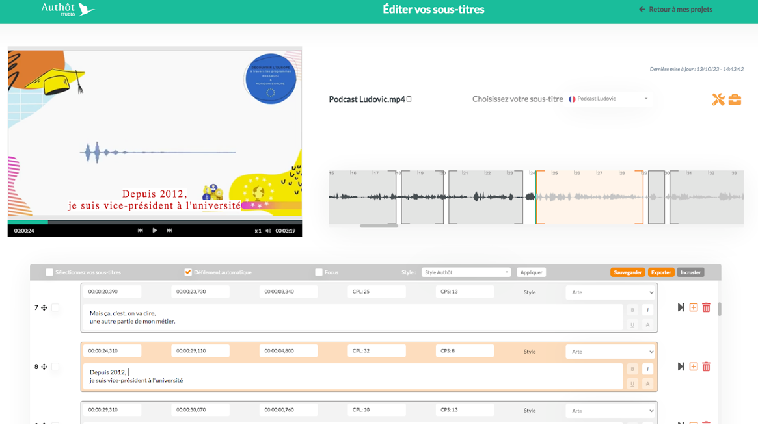The height and width of the screenshot is (425, 758).
Task: Open the Style Authôt dropdown
Action: click(466, 272)
